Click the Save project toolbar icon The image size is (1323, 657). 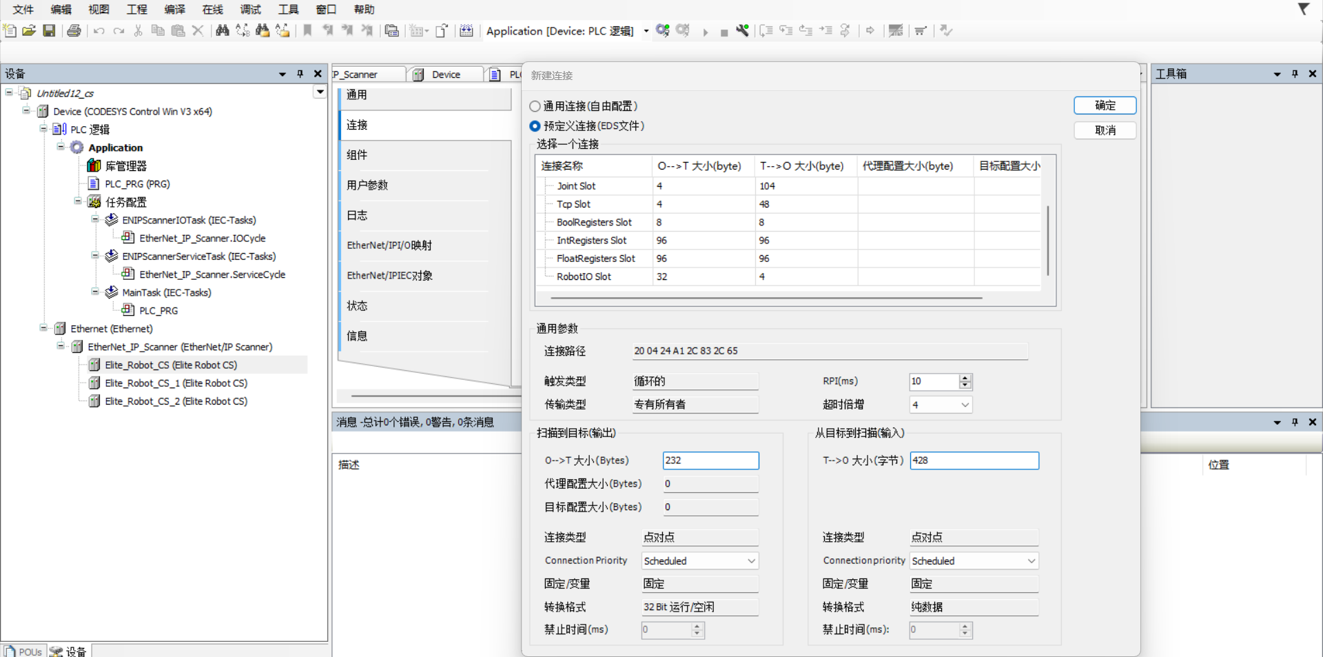49,30
